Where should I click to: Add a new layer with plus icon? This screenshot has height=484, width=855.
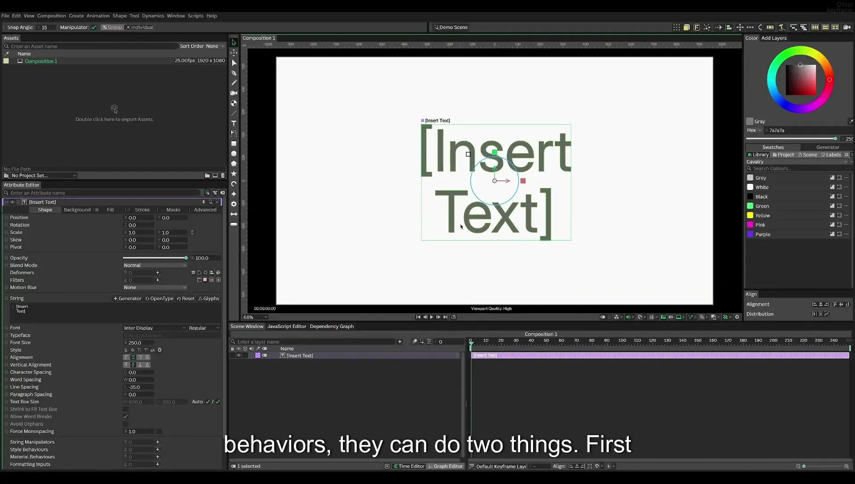point(400,342)
